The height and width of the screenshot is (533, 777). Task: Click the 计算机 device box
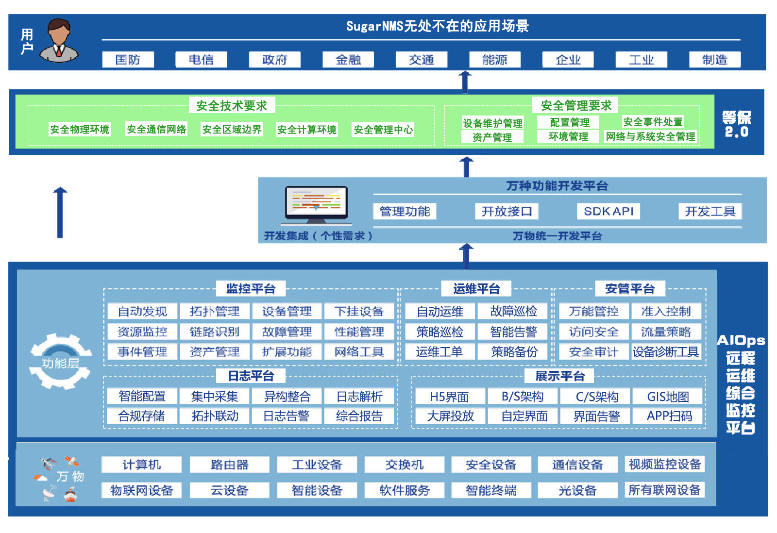[141, 465]
